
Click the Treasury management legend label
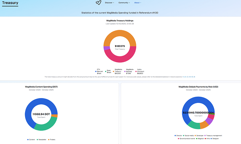(214, 136)
